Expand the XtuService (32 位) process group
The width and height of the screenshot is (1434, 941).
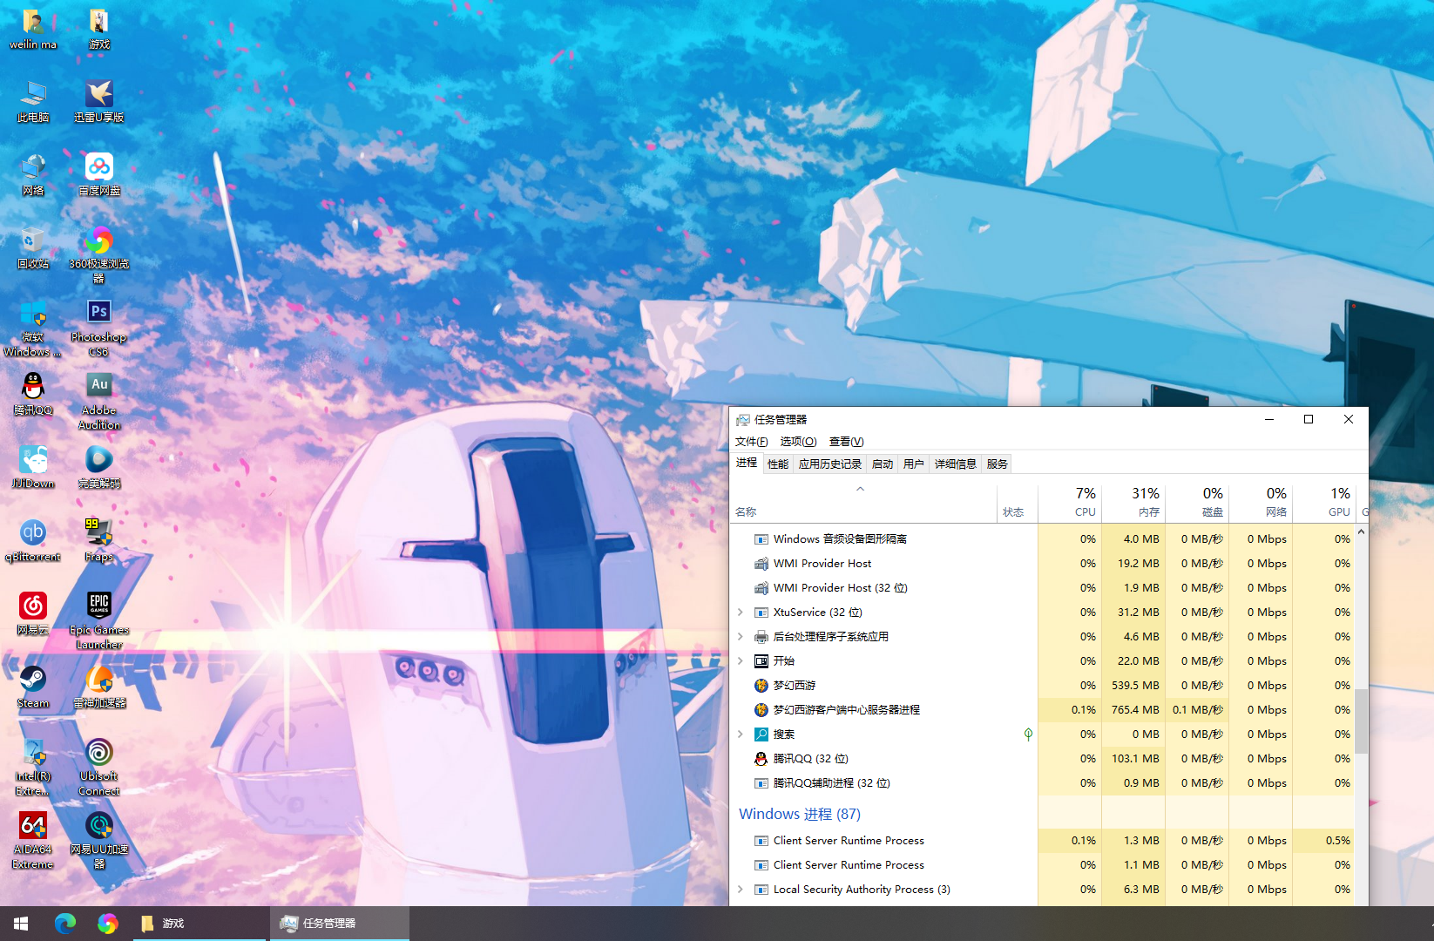pos(741,613)
